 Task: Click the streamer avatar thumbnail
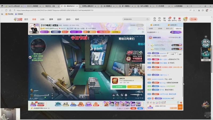coord(34,29)
